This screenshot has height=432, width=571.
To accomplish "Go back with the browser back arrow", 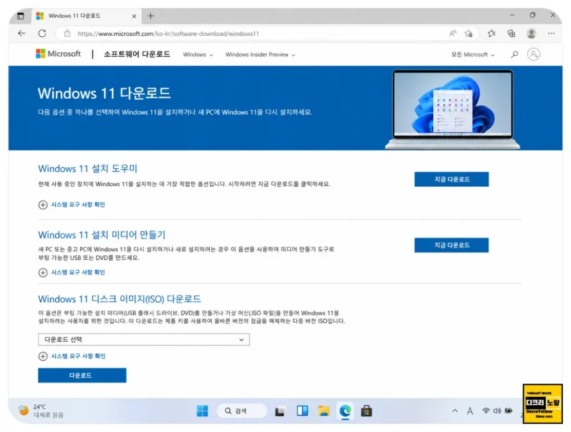I will [22, 33].
